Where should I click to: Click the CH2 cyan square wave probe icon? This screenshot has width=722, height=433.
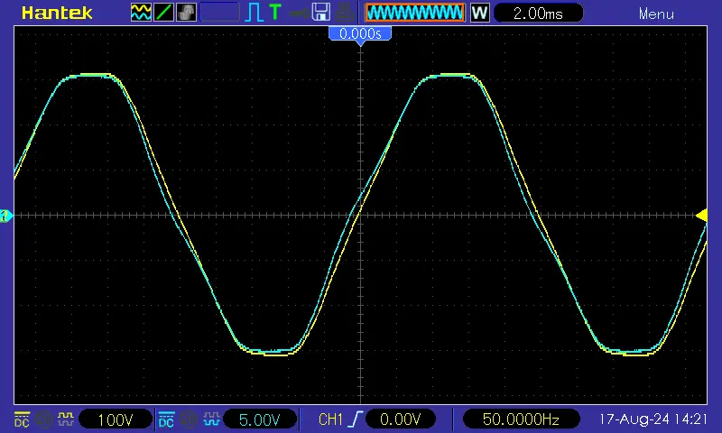point(211,419)
